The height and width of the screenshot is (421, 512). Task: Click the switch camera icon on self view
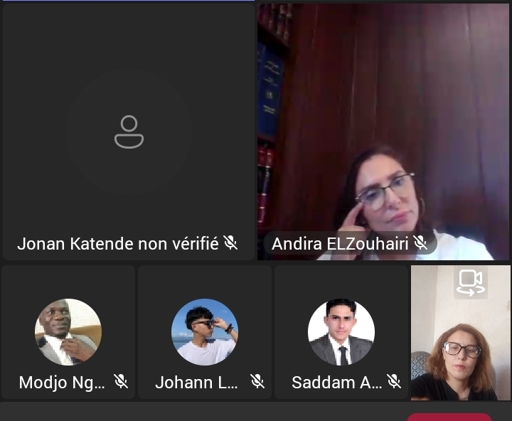click(x=471, y=282)
